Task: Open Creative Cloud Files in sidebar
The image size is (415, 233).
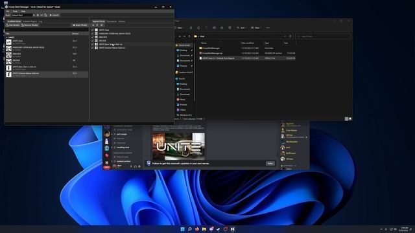Action: pyautogui.click(x=184, y=72)
